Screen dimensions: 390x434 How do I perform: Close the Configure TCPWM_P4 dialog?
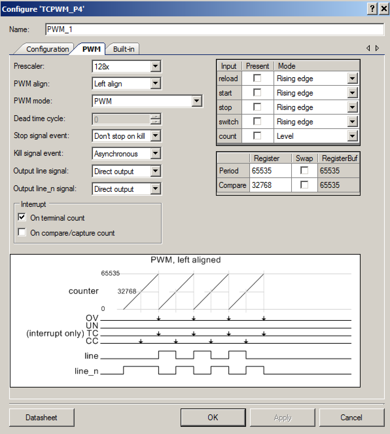(x=383, y=9)
